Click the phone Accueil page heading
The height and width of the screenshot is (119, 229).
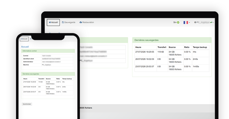25,47
